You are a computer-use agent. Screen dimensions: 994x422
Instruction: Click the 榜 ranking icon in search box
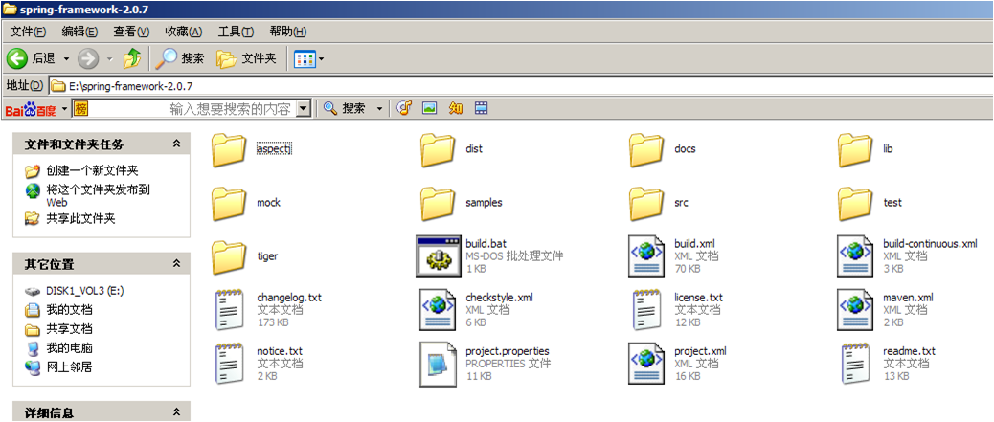click(80, 109)
